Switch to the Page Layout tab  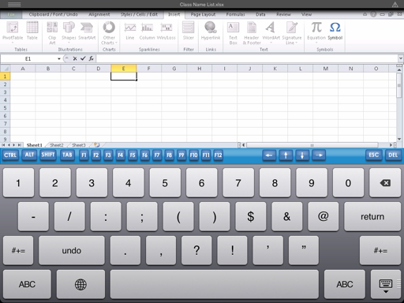click(203, 14)
